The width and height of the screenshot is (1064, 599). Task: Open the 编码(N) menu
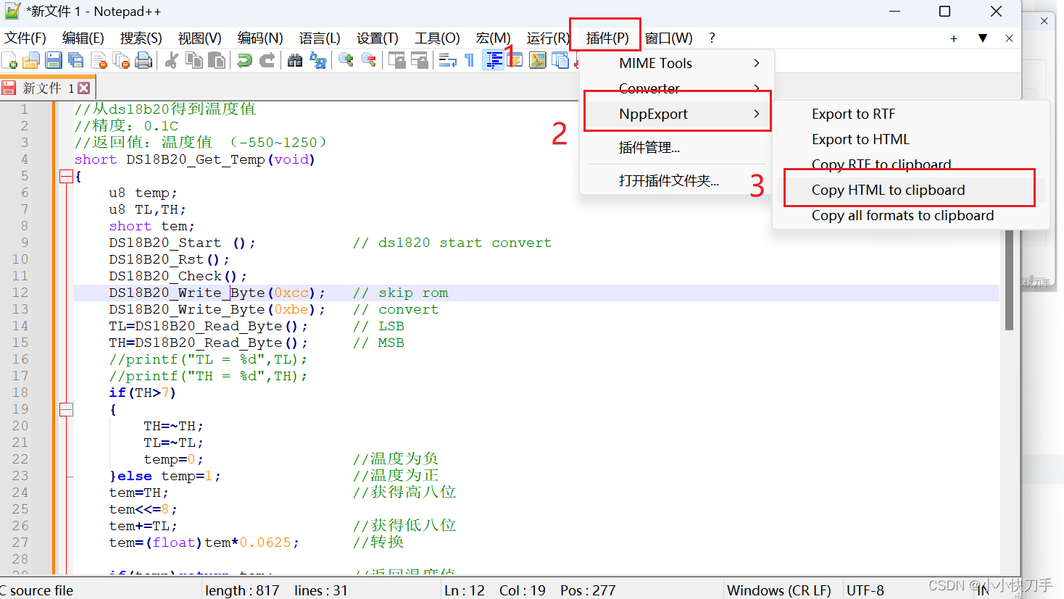260,38
